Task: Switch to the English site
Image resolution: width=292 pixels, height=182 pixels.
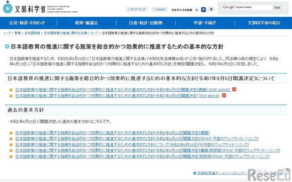Action: click(159, 9)
